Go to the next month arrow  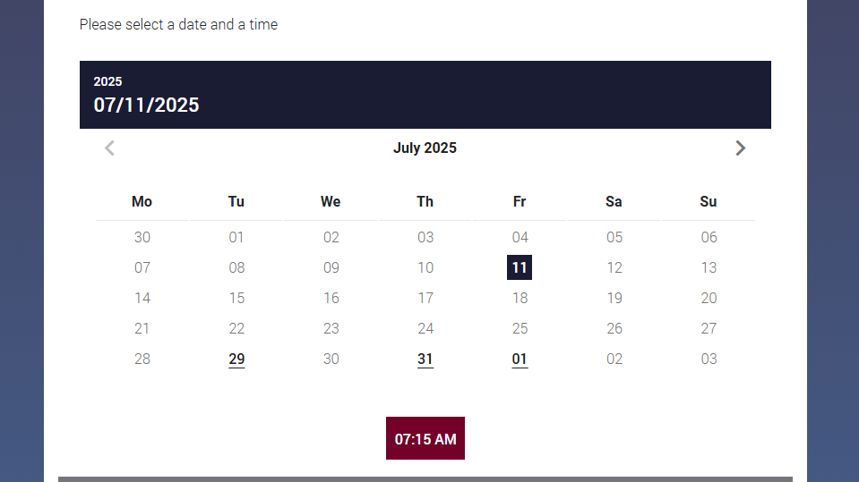(x=740, y=148)
